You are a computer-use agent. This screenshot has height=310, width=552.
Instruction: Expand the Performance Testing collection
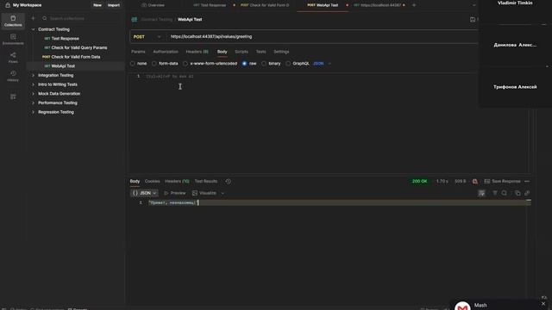tap(34, 102)
